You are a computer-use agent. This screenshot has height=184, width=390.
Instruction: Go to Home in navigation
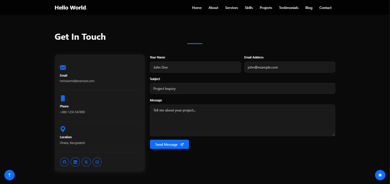[x=197, y=8]
